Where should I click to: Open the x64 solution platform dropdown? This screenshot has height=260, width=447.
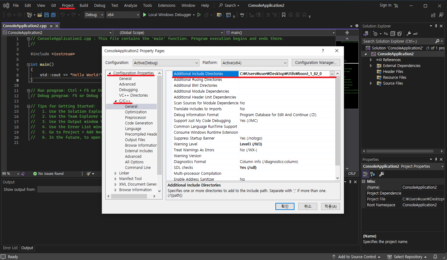point(123,15)
